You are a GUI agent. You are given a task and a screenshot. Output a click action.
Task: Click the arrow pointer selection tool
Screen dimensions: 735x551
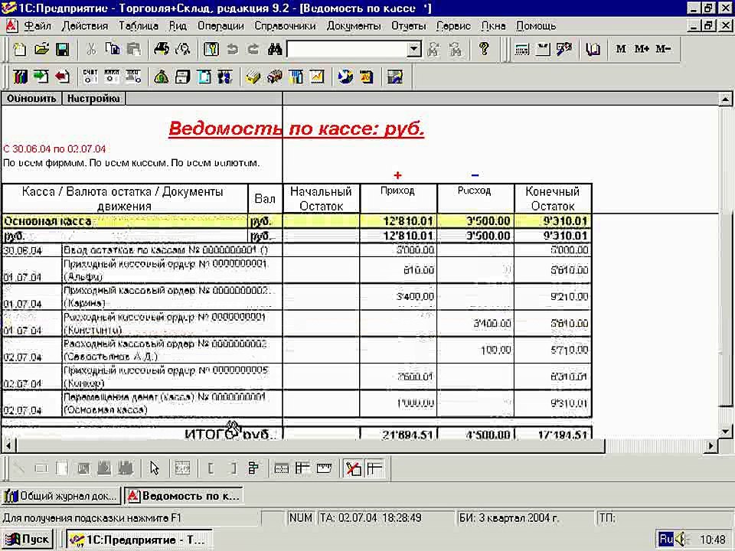coord(154,468)
